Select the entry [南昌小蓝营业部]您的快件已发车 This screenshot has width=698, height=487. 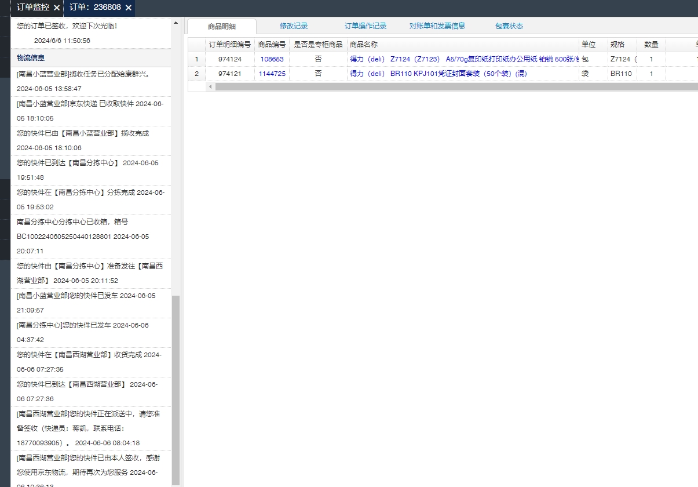91,303
